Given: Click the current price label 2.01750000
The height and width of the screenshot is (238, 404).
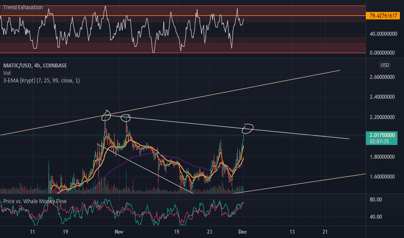Looking at the screenshot, I should point(382,135).
